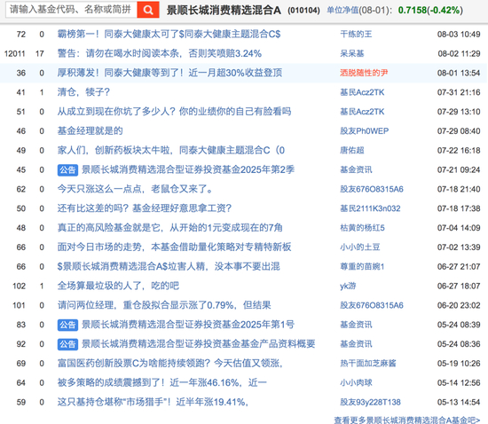The image size is (488, 424).
Task: Click the timestamp 08-03 10:49
Action: point(459,34)
